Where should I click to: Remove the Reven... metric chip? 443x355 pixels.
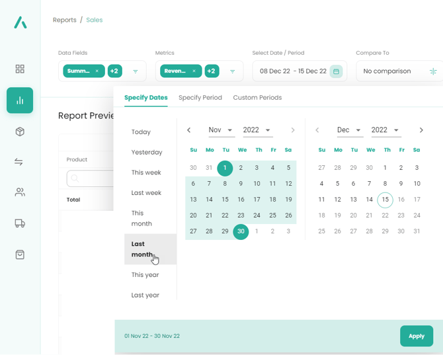pyautogui.click(x=194, y=71)
